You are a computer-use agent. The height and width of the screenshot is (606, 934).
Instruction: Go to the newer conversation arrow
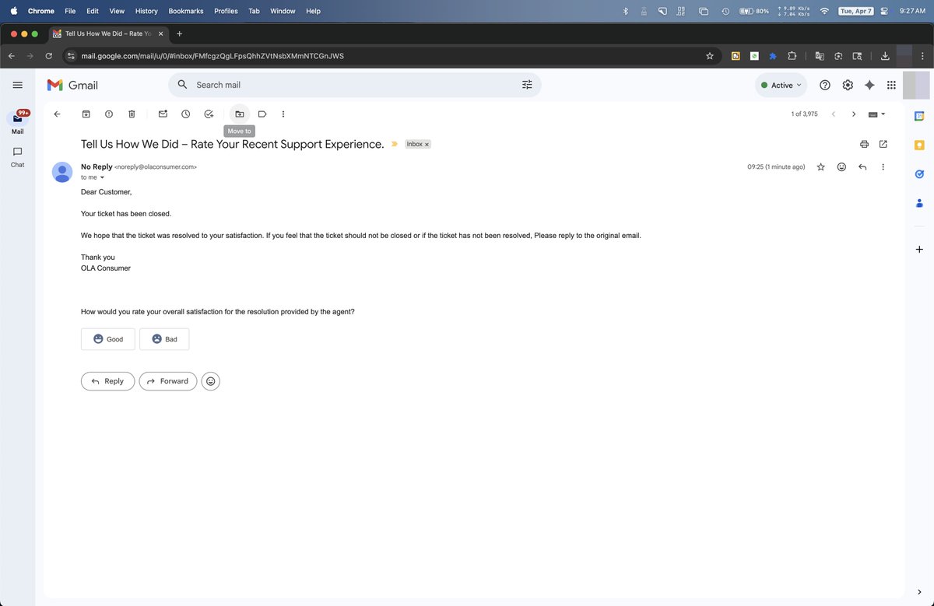(834, 114)
